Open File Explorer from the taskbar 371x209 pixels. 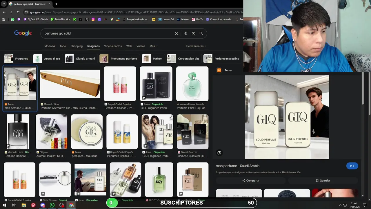pyautogui.click(x=24, y=205)
